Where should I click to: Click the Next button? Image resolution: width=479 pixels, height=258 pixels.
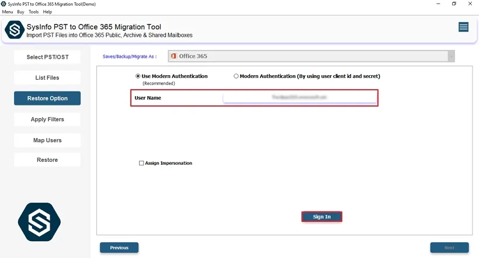point(449,248)
